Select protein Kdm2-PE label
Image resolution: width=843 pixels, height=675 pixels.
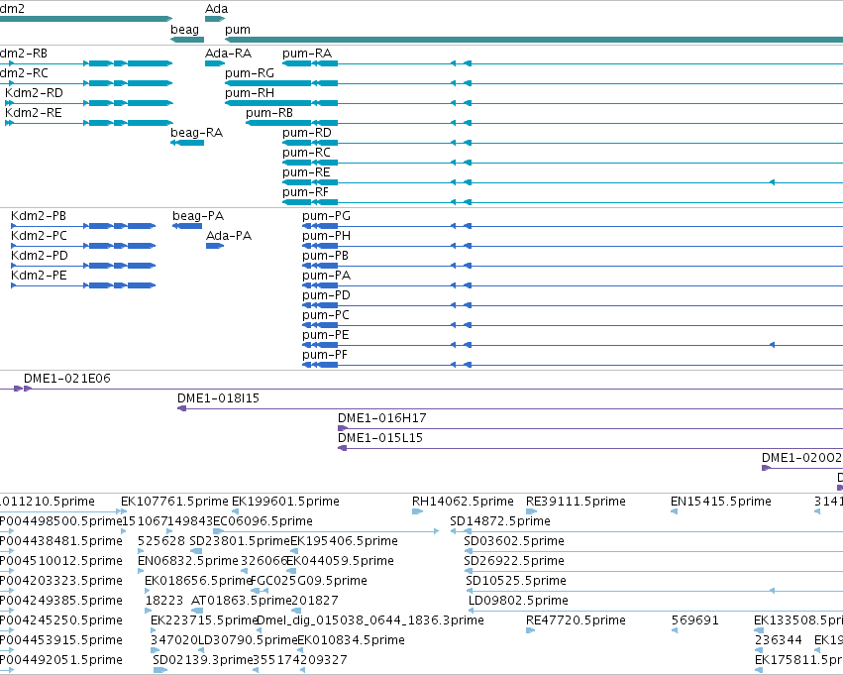click(39, 276)
